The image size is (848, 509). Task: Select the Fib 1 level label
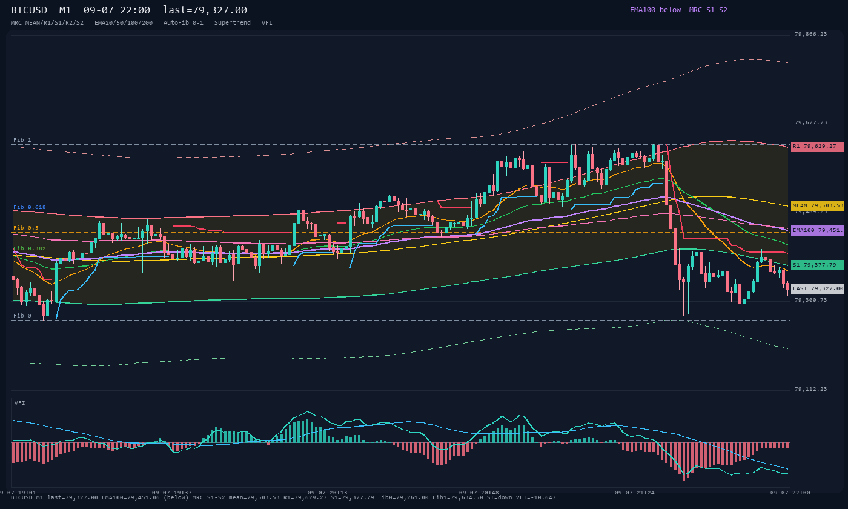pos(22,140)
